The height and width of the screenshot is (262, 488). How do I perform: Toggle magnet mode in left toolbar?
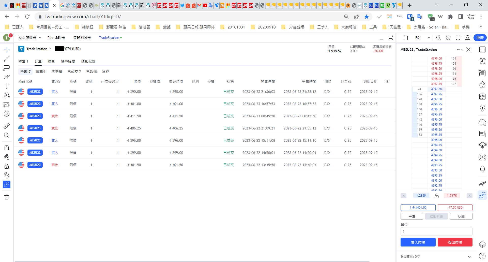click(x=7, y=148)
